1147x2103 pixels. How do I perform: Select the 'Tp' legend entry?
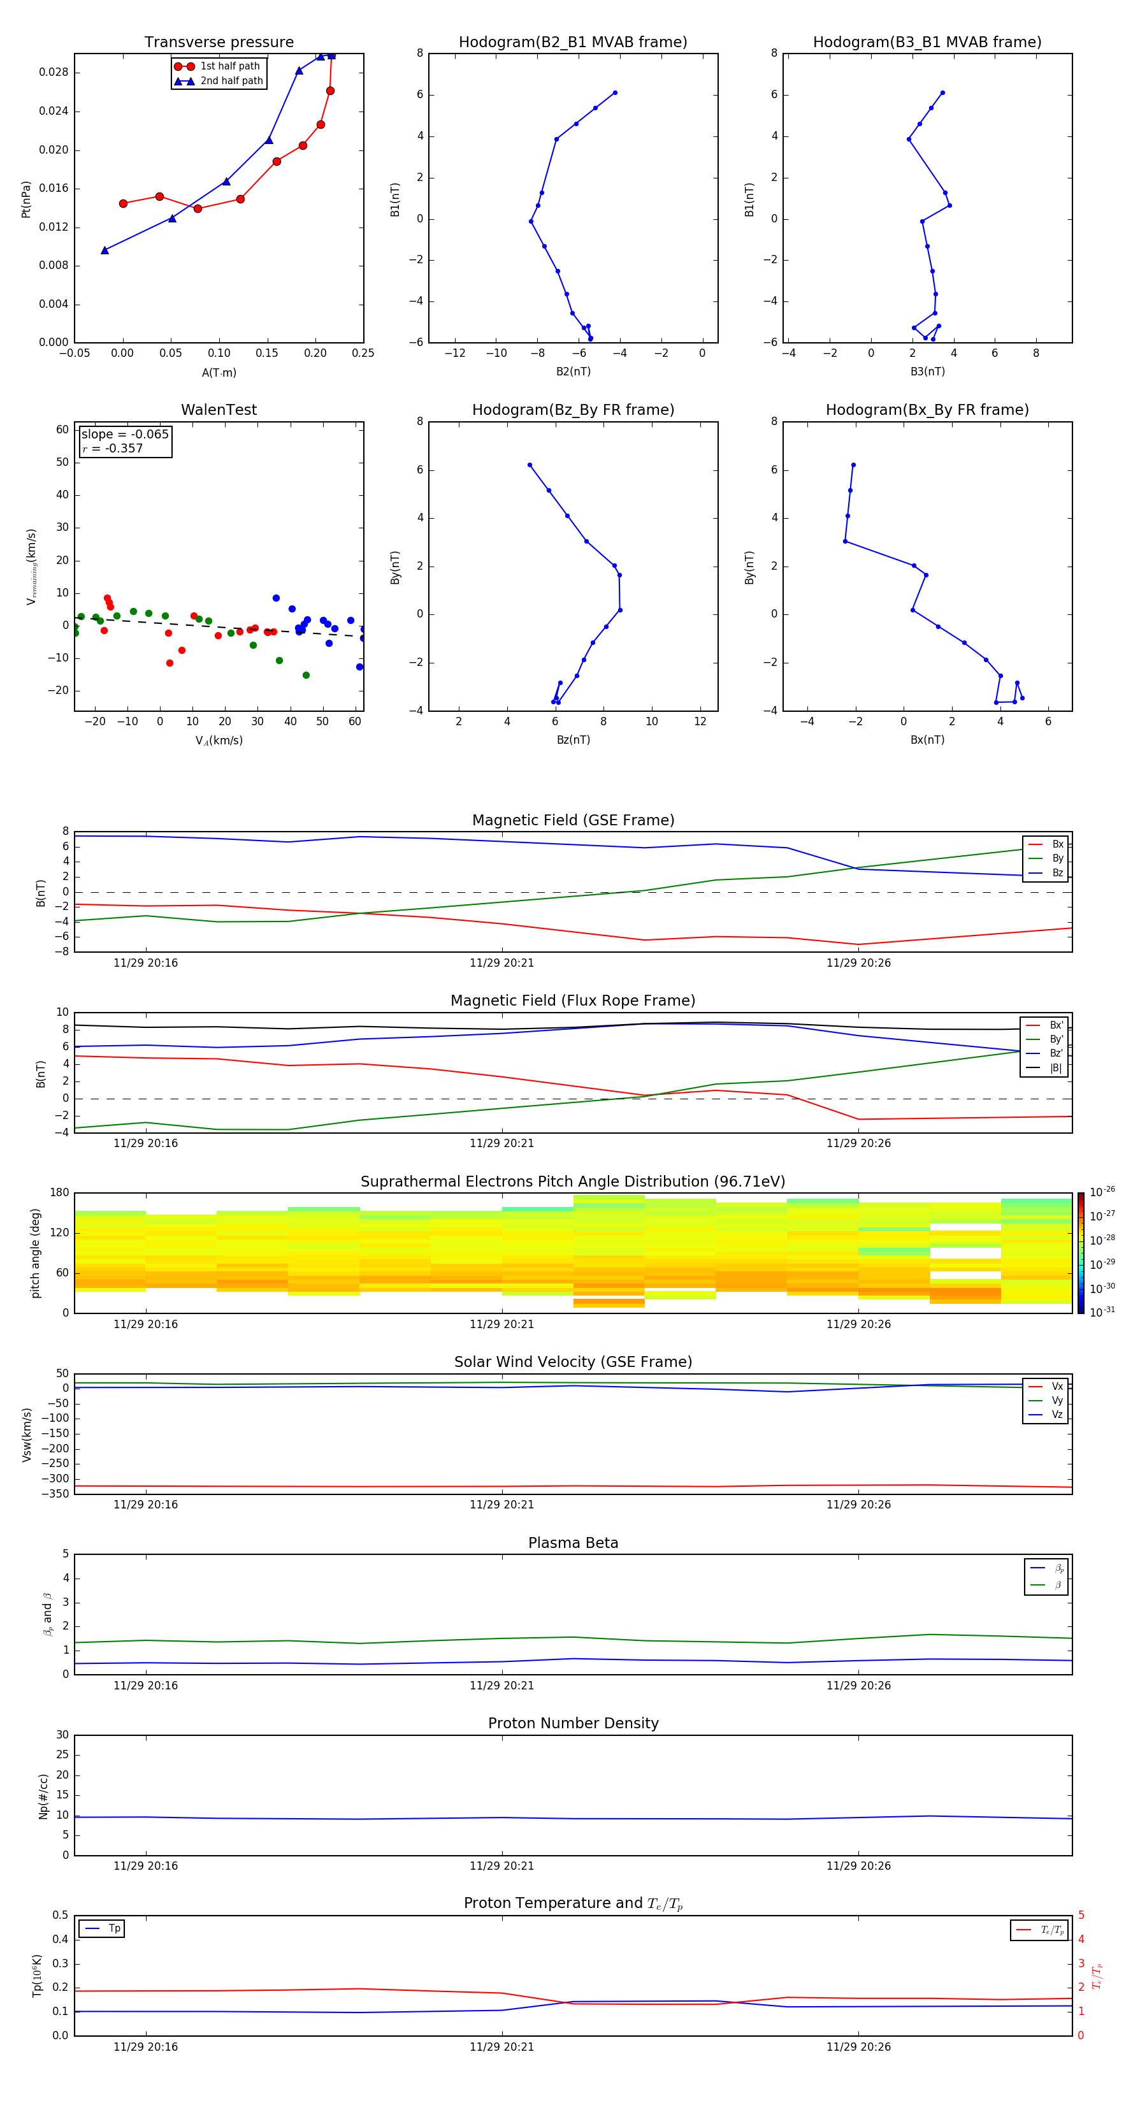pos(102,1928)
